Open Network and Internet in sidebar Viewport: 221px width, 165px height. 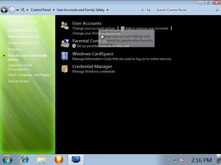(x=23, y=37)
